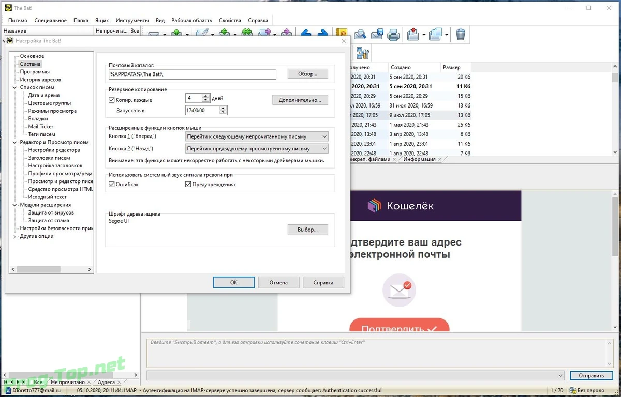621x397 pixels.
Task: Confirm settings with OK button
Action: click(x=234, y=282)
